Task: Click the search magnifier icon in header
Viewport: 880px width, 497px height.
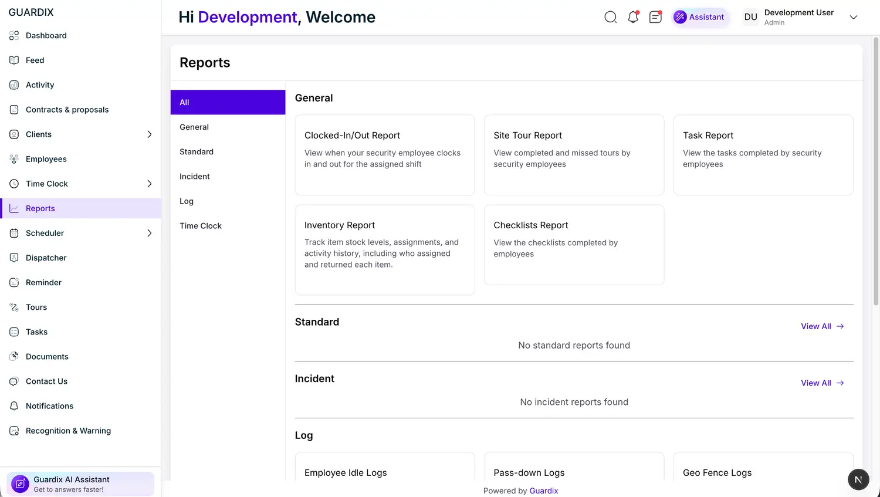Action: (x=610, y=17)
